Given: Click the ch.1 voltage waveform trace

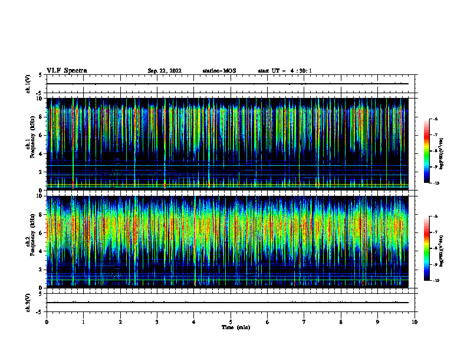Looking at the screenshot, I should 228,84.
